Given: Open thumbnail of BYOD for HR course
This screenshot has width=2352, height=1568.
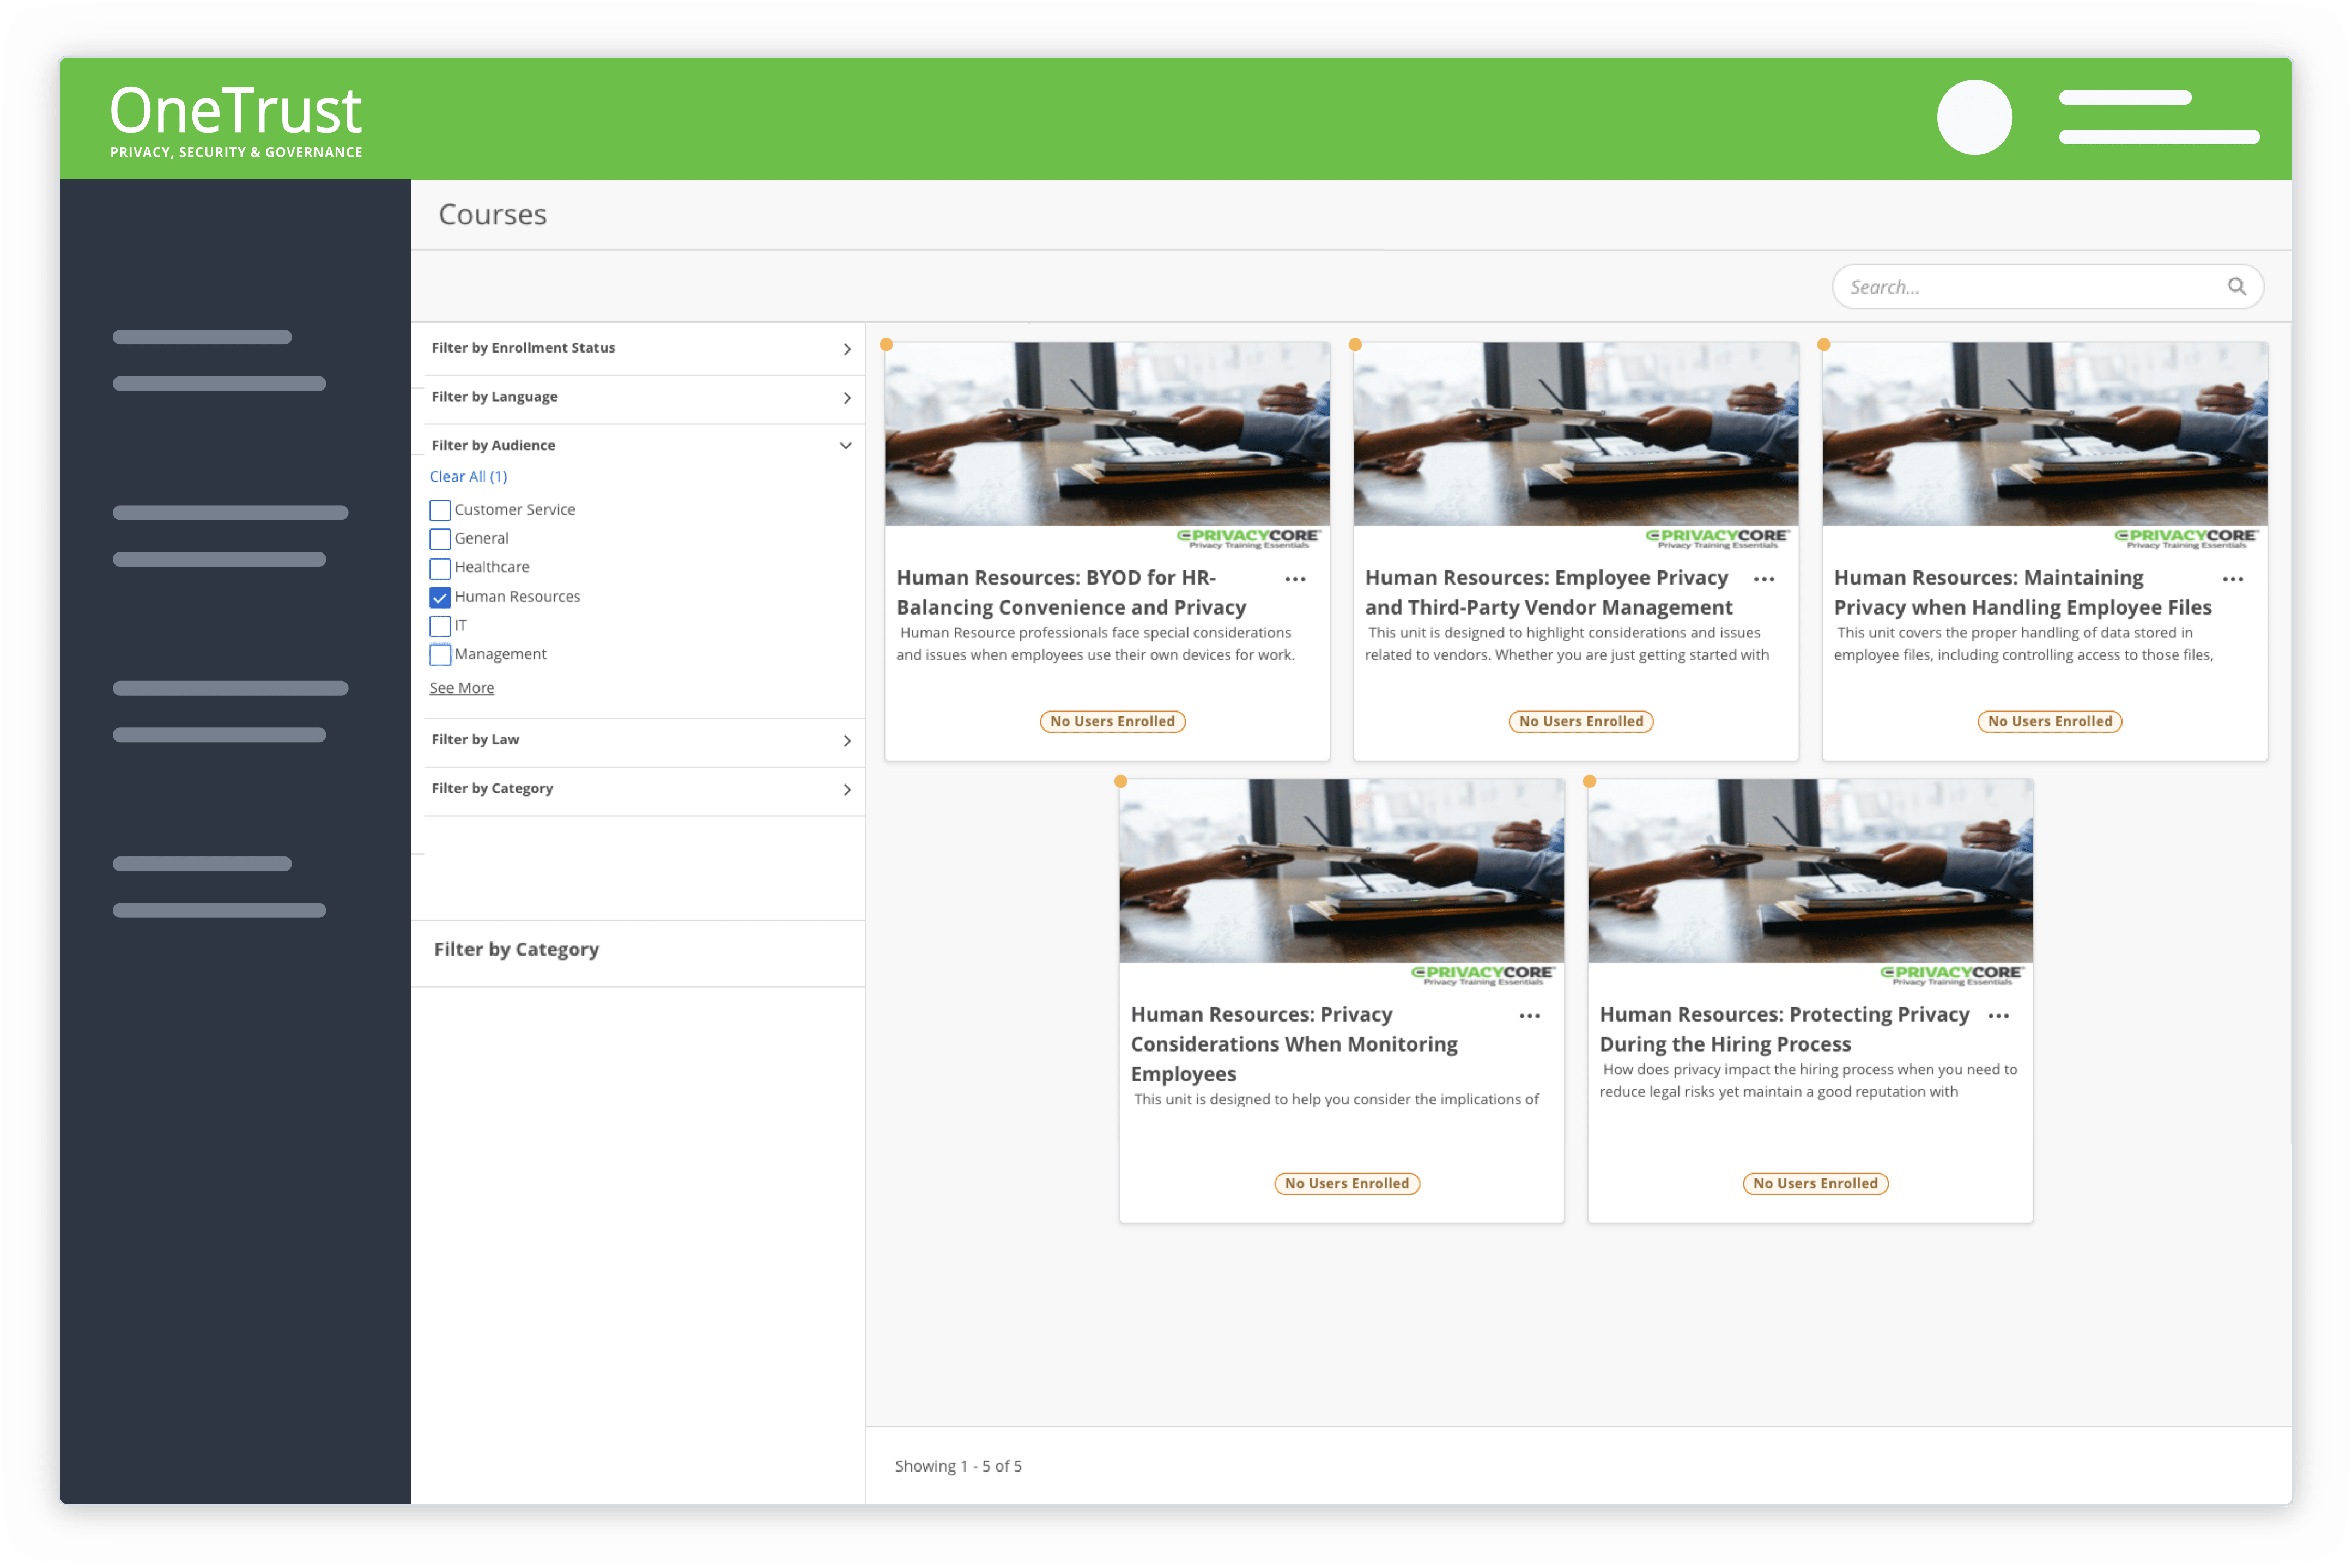Looking at the screenshot, I should [1107, 434].
